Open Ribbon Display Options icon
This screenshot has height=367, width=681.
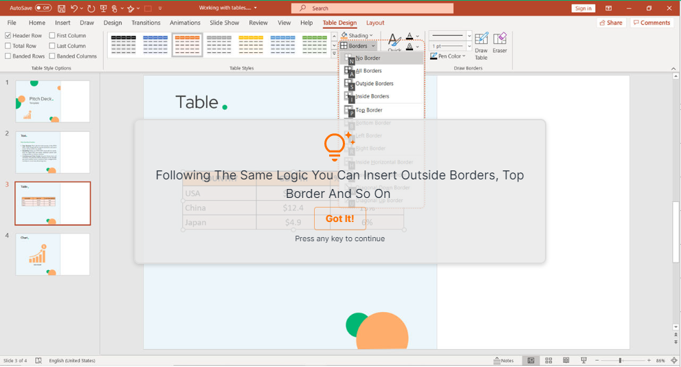tap(608, 8)
